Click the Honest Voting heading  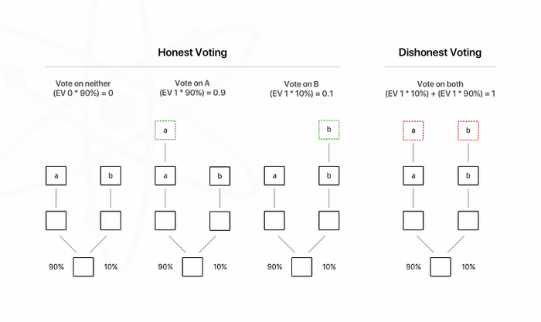192,53
